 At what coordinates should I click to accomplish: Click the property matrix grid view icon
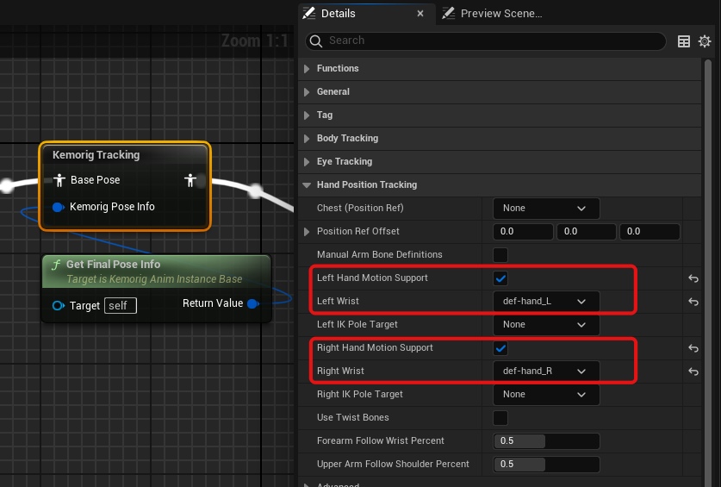pyautogui.click(x=684, y=41)
